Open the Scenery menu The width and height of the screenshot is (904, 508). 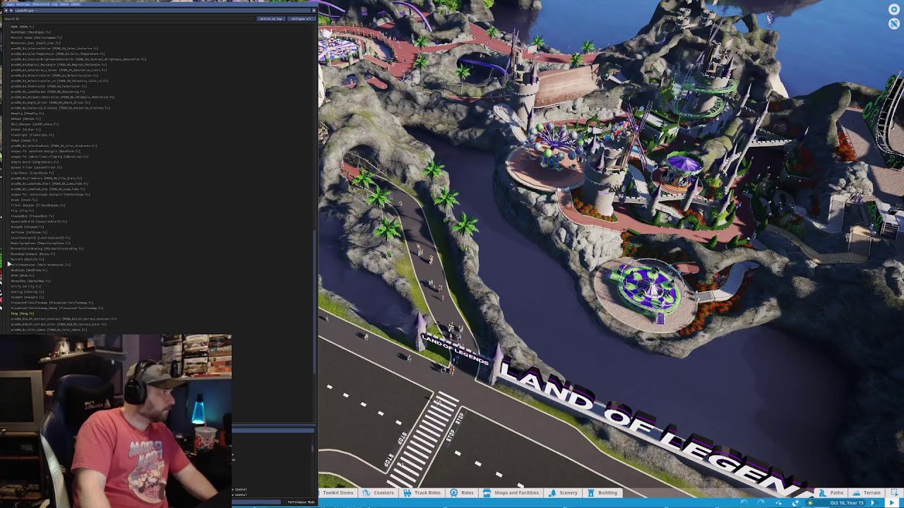tap(563, 492)
